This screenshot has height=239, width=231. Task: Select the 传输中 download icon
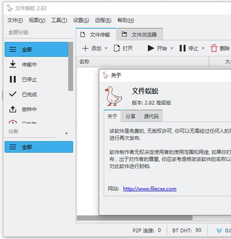[x=13, y=64]
